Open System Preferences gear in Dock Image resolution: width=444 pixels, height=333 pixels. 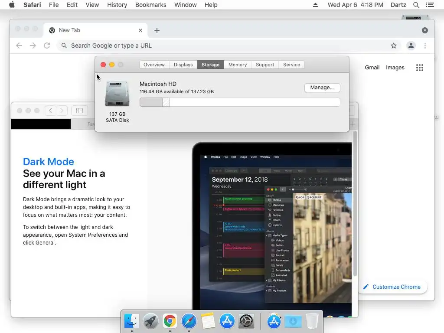[x=246, y=321]
